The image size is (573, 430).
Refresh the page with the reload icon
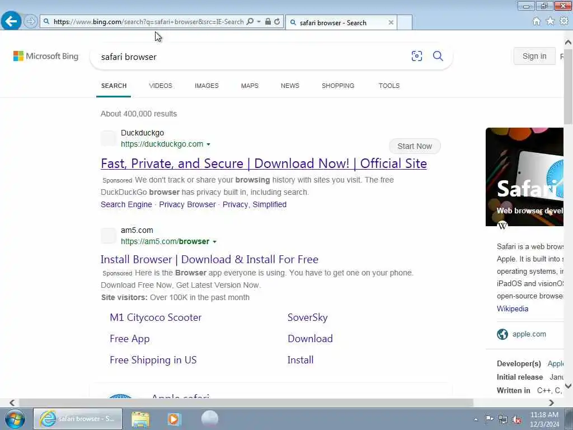point(277,22)
